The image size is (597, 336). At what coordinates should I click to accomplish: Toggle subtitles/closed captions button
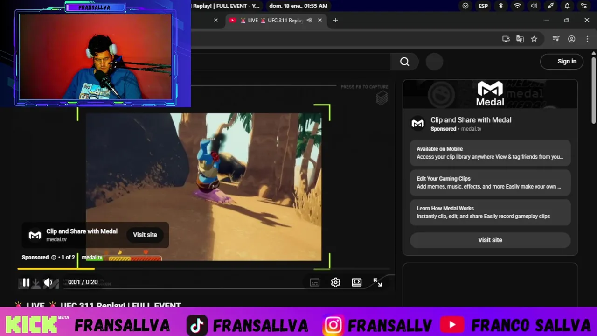tap(314, 282)
